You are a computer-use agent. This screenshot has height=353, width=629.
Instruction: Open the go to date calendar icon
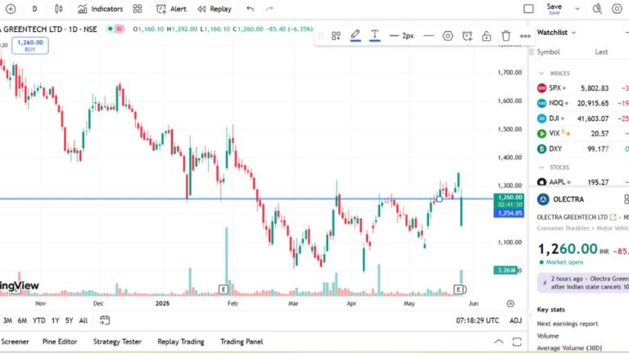[105, 320]
